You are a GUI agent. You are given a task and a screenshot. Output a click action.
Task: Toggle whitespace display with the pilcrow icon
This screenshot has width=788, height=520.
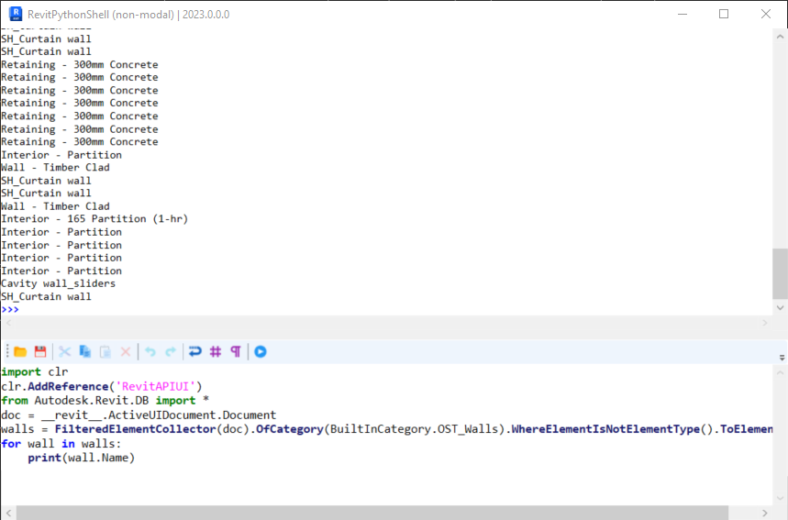tap(236, 351)
